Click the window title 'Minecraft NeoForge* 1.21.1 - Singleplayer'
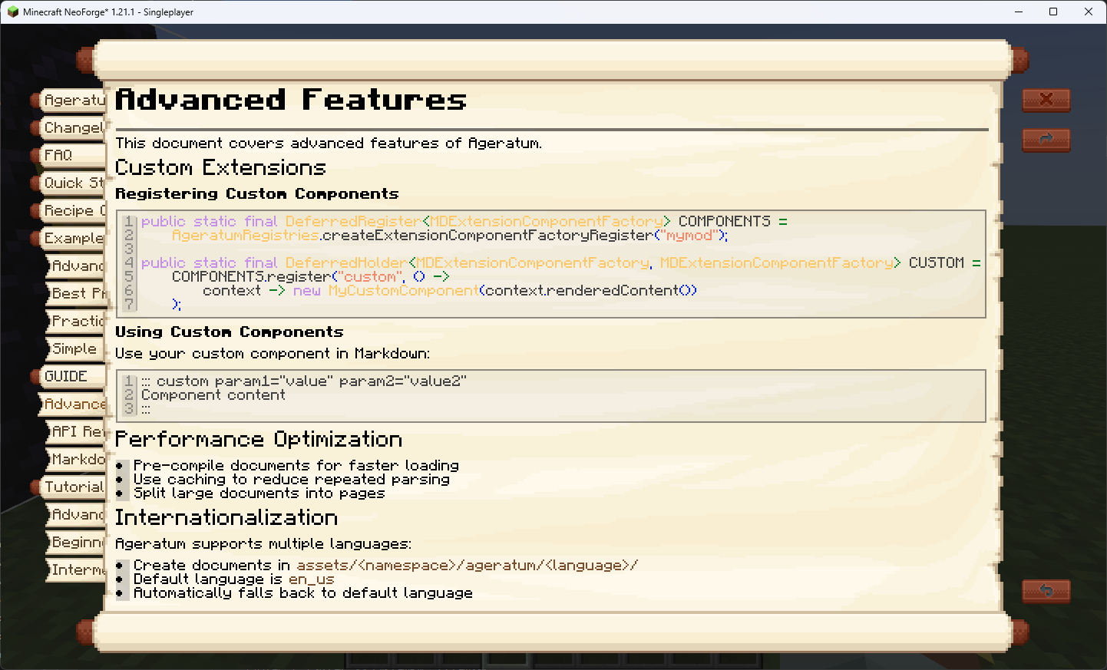This screenshot has height=670, width=1107. click(108, 12)
